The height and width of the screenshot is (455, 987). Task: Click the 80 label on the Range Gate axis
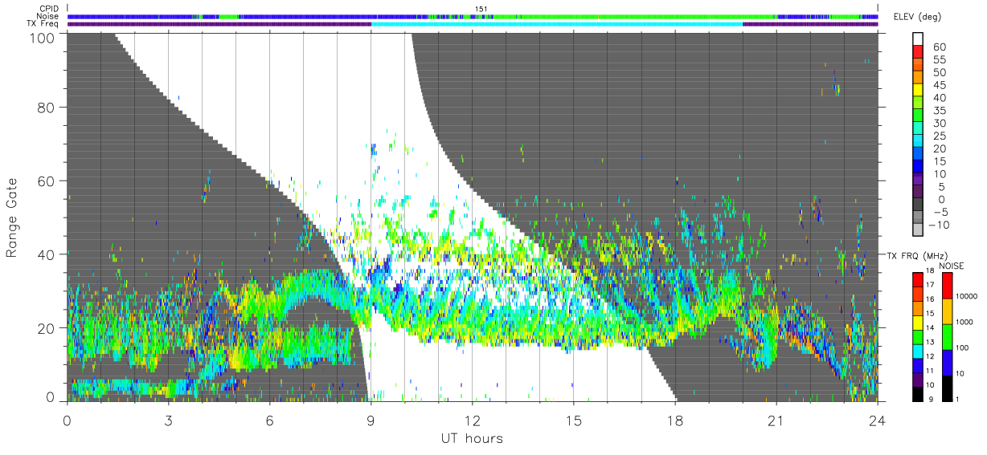click(46, 108)
